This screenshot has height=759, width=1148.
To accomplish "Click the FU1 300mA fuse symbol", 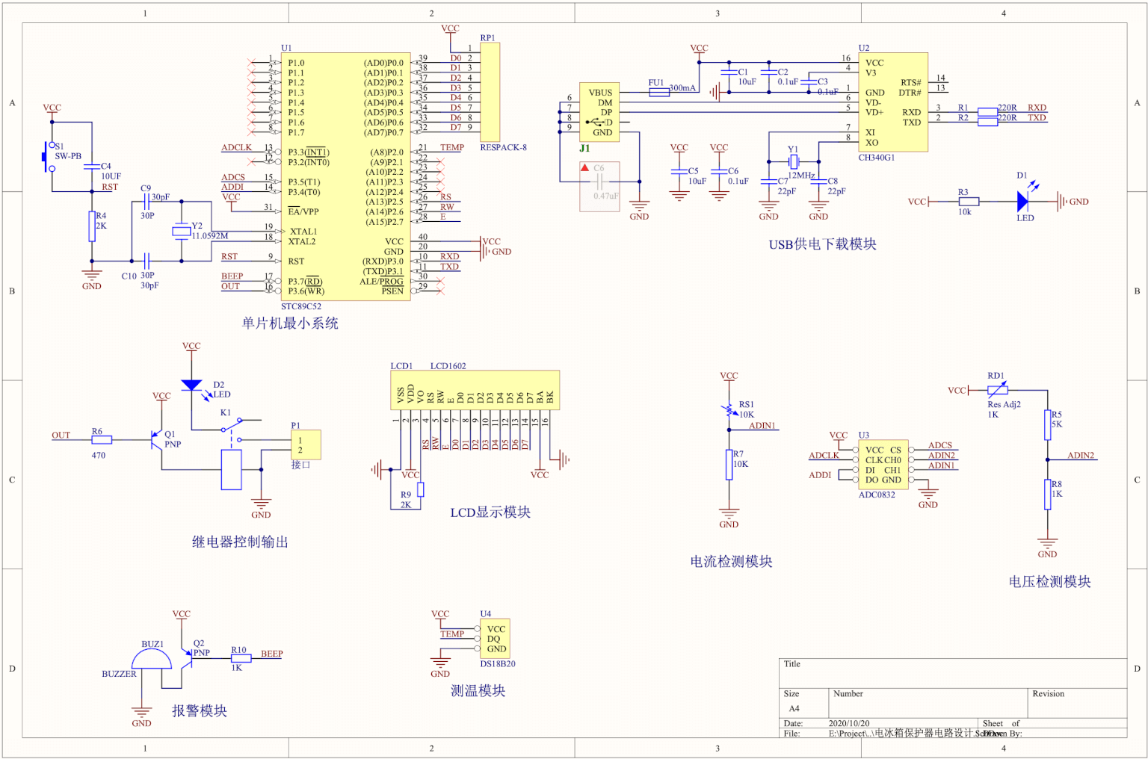I will coord(658,93).
